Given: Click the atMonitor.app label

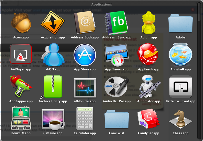Looking at the screenshot, I should [x=85, y=101].
